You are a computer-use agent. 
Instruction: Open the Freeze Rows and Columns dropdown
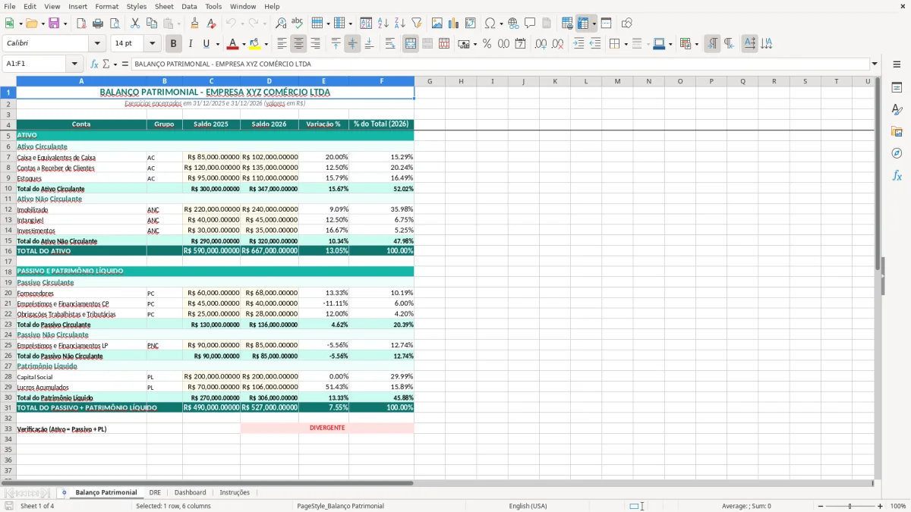594,24
